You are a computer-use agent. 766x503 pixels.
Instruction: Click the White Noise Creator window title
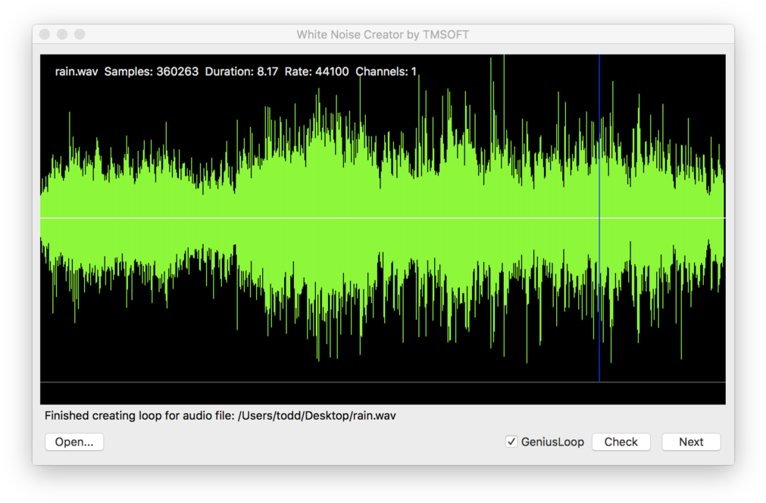pos(383,35)
